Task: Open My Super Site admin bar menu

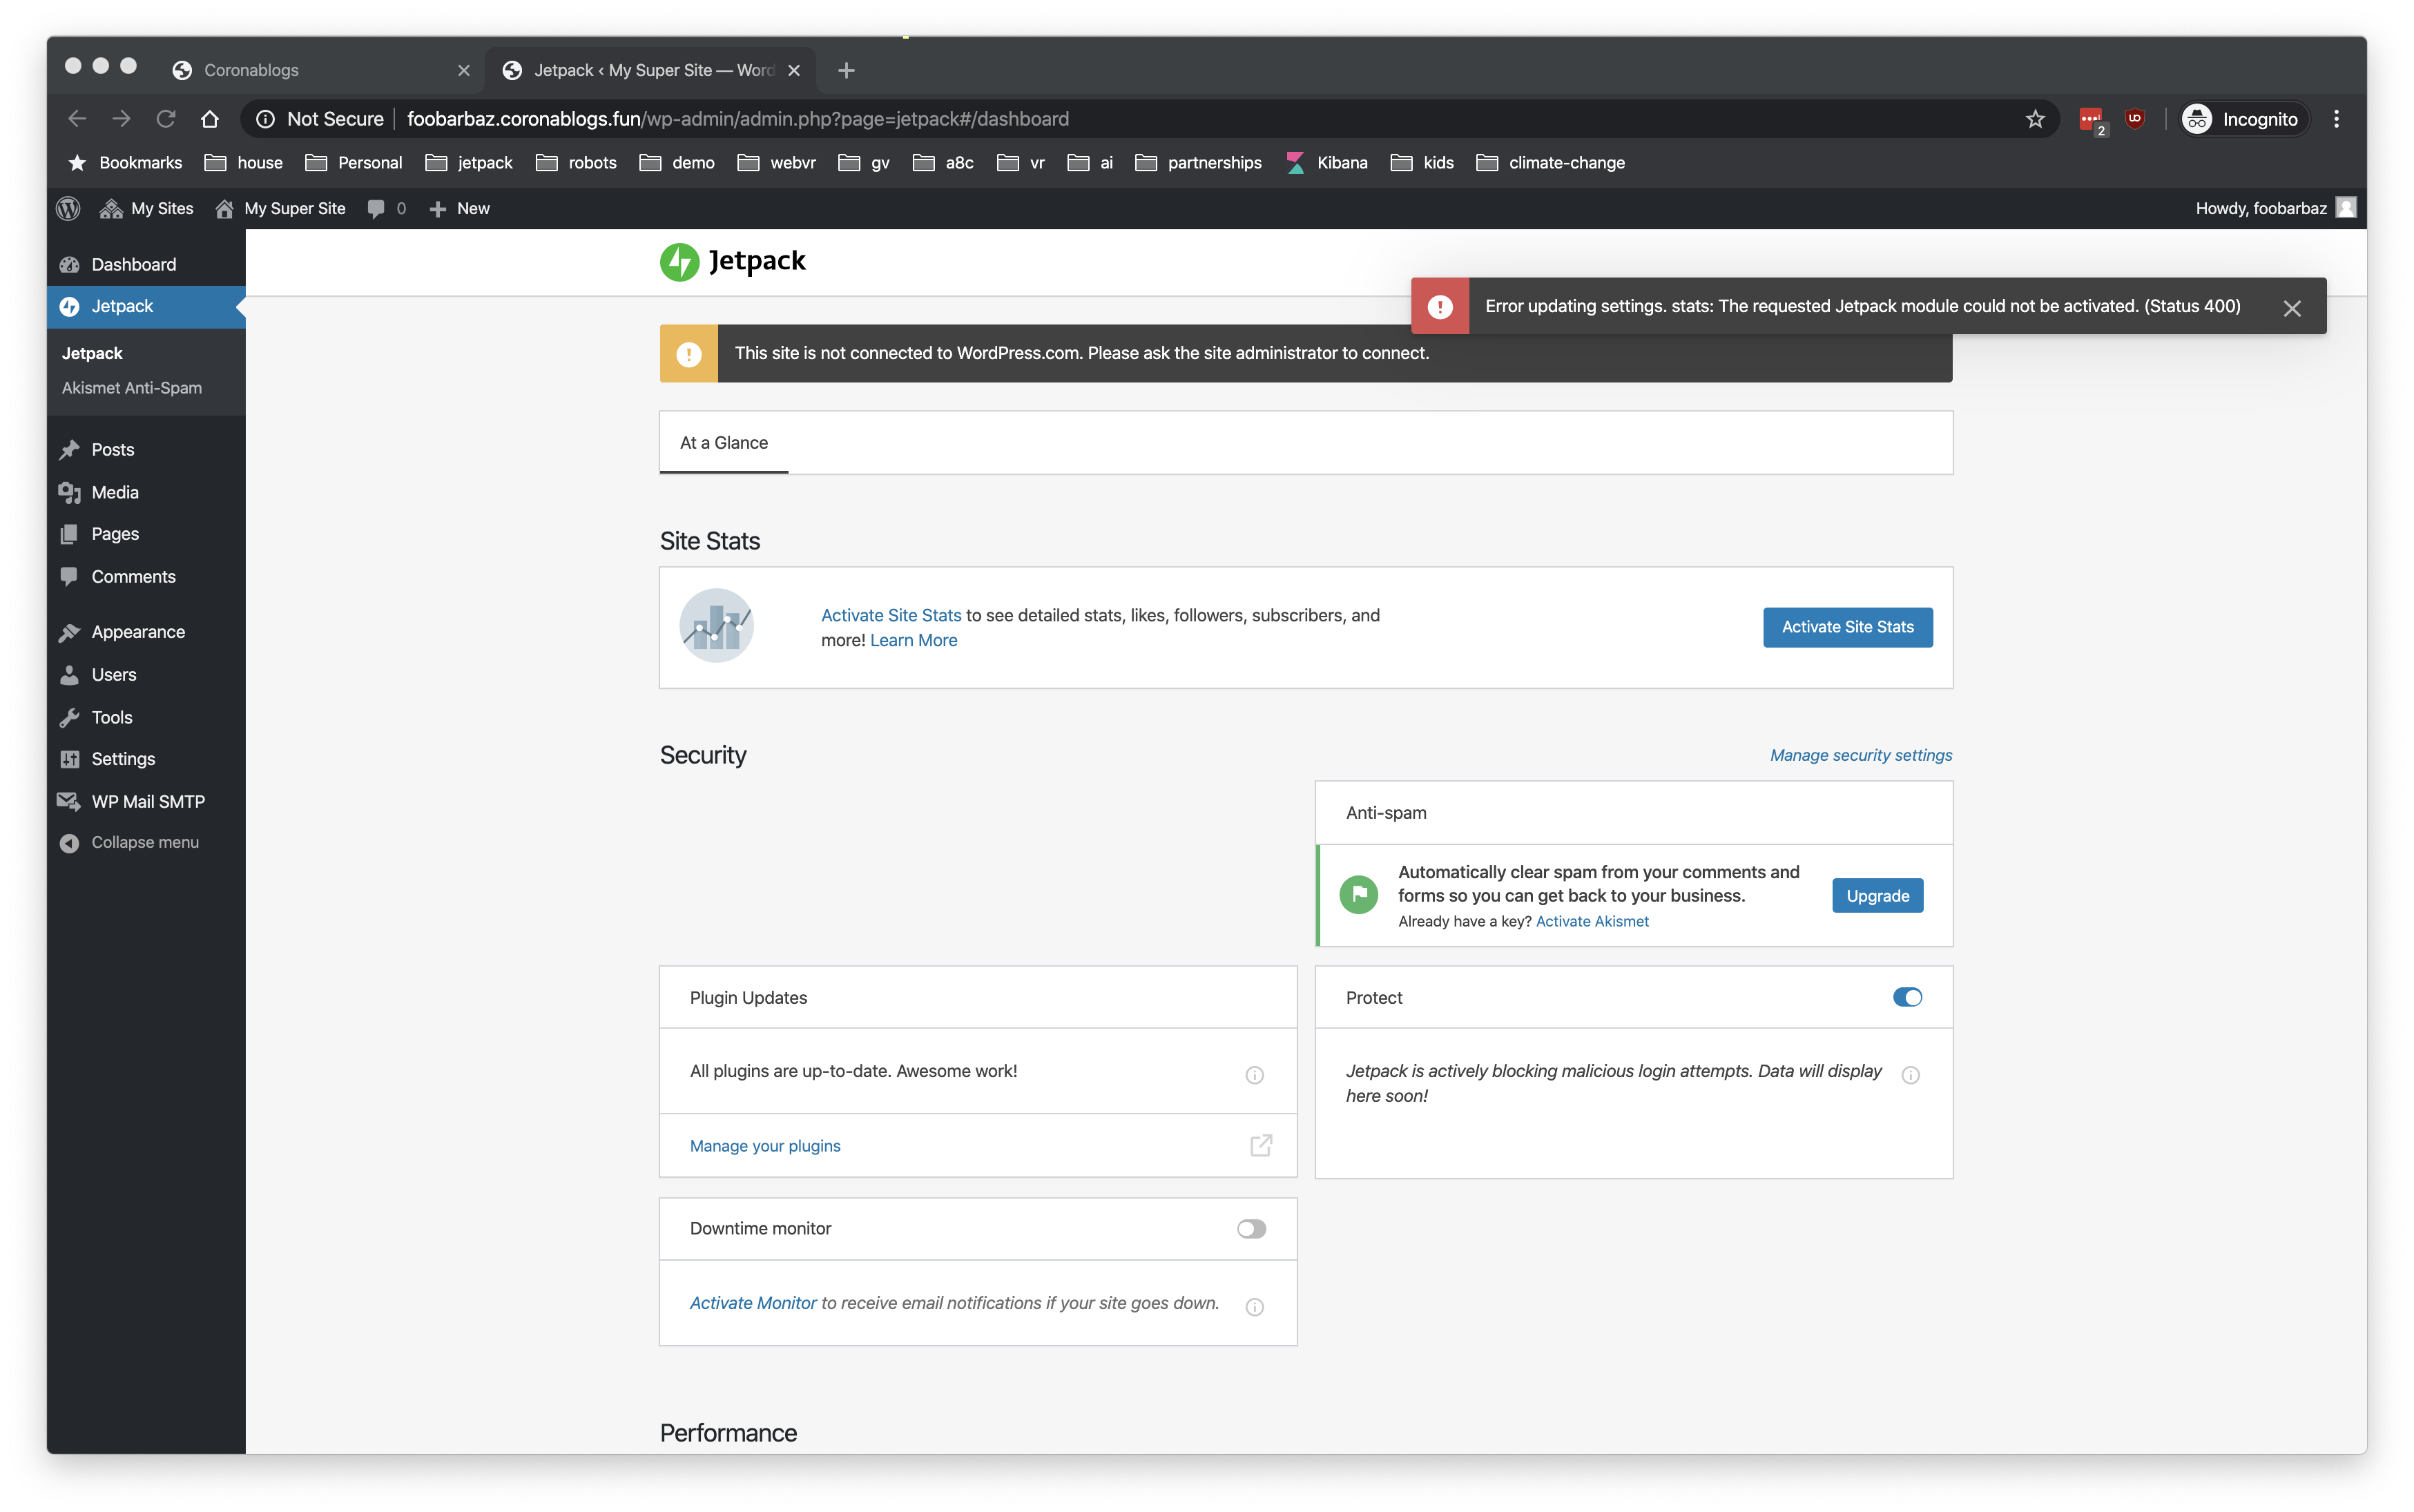Action: (x=280, y=208)
